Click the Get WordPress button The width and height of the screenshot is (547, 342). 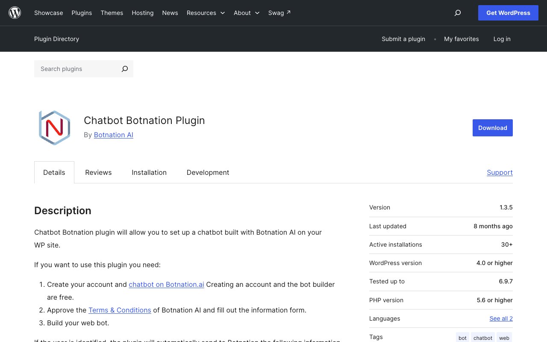[x=508, y=13]
